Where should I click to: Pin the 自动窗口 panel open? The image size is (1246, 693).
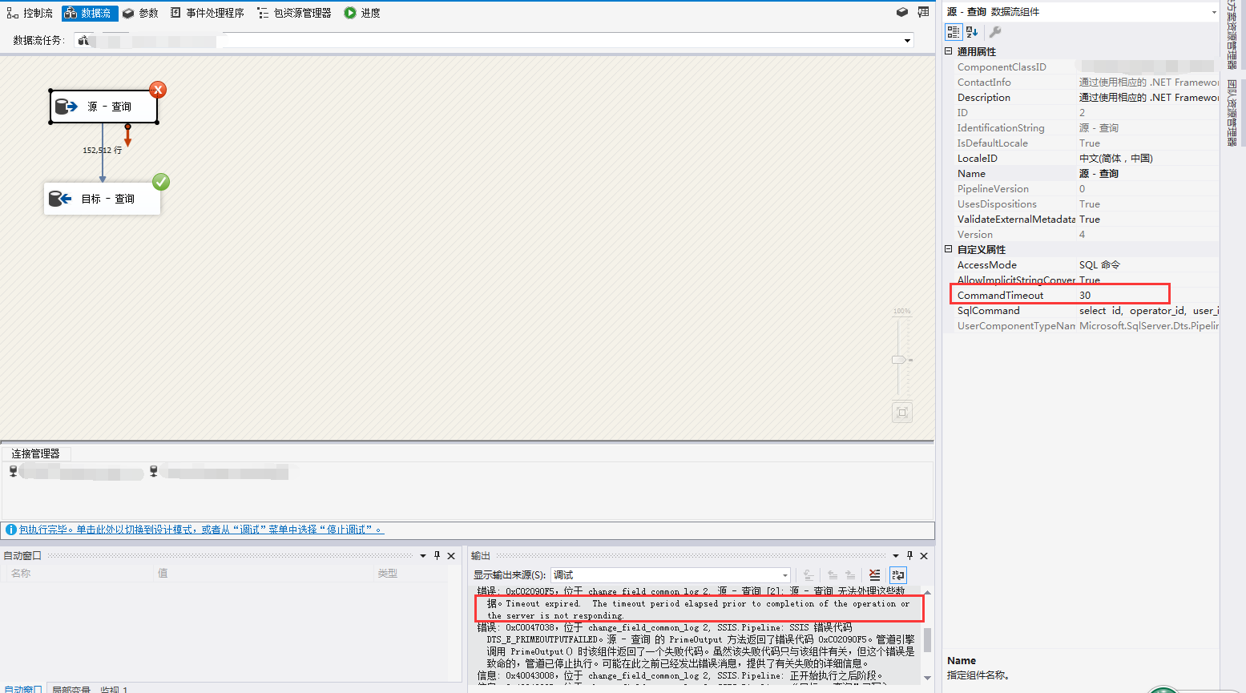click(436, 555)
